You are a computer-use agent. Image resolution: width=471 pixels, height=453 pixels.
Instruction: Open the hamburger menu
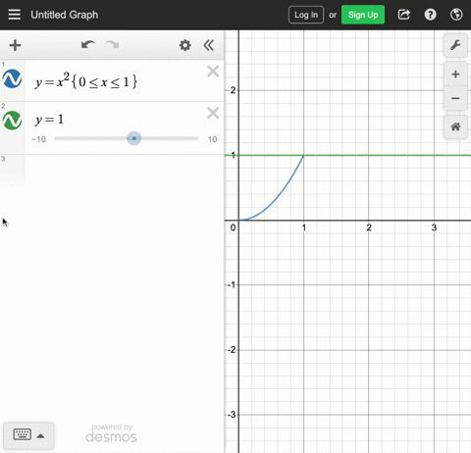point(14,15)
